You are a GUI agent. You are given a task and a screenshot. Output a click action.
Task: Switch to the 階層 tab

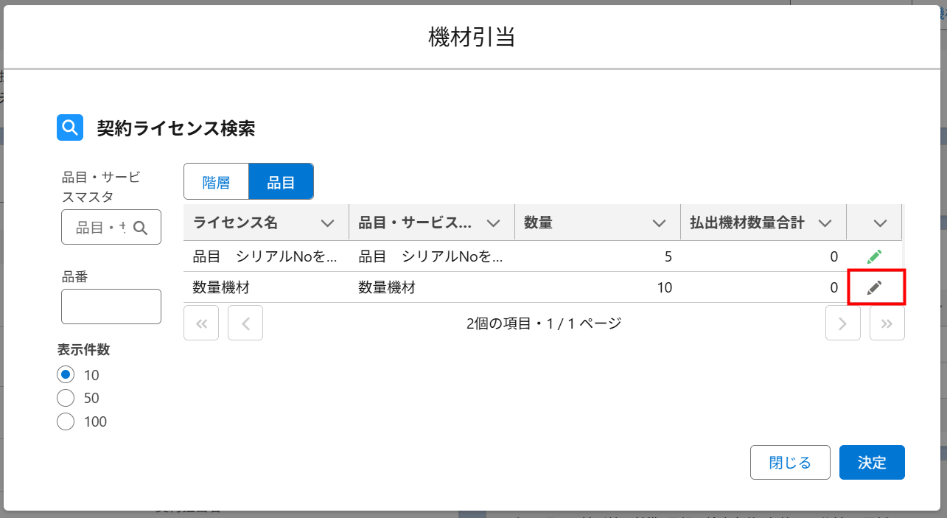click(x=216, y=182)
